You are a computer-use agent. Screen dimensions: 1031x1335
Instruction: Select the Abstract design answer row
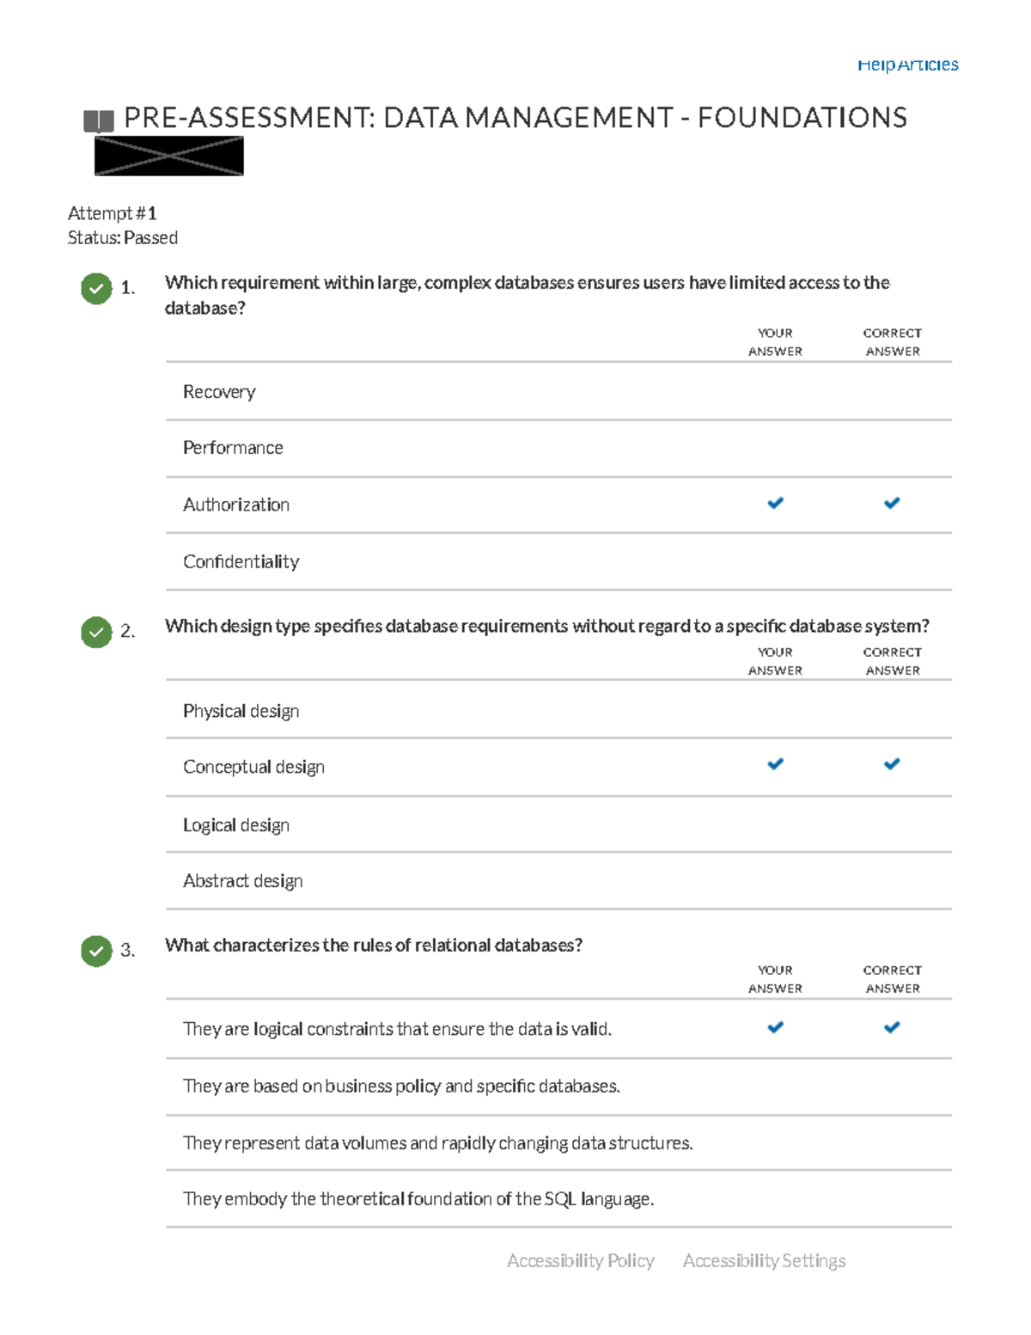coord(242,881)
